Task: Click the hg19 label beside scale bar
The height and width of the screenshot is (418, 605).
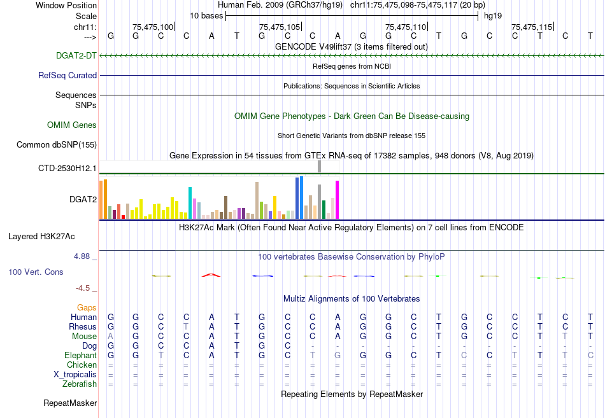Action: [493, 16]
